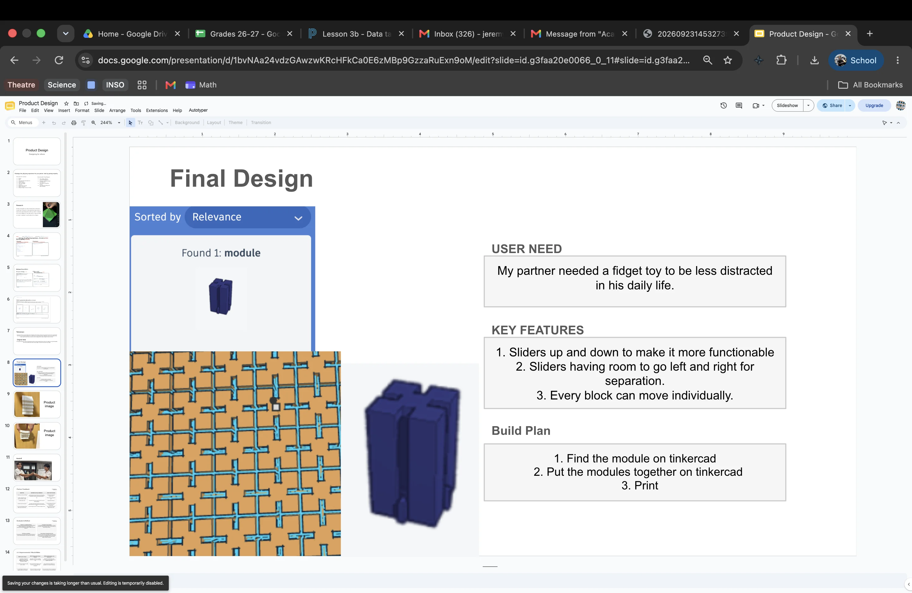
Task: Star the Product Design presentation
Action: 66,103
